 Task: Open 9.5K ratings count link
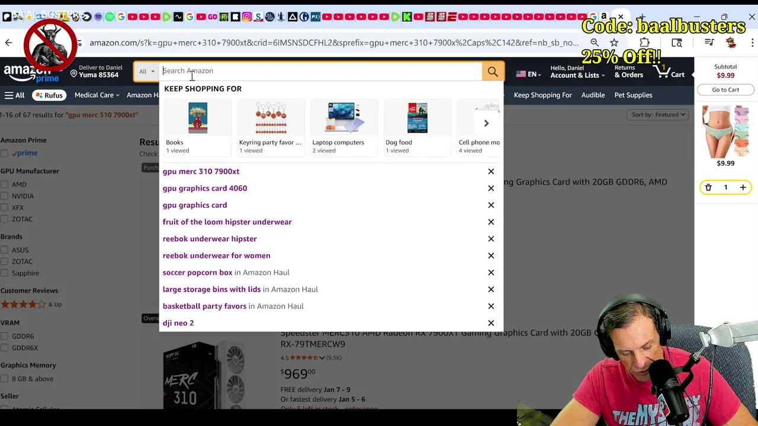click(x=334, y=358)
